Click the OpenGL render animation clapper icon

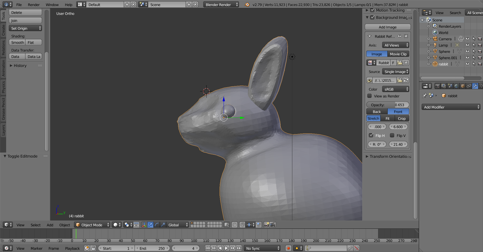pos(273,225)
